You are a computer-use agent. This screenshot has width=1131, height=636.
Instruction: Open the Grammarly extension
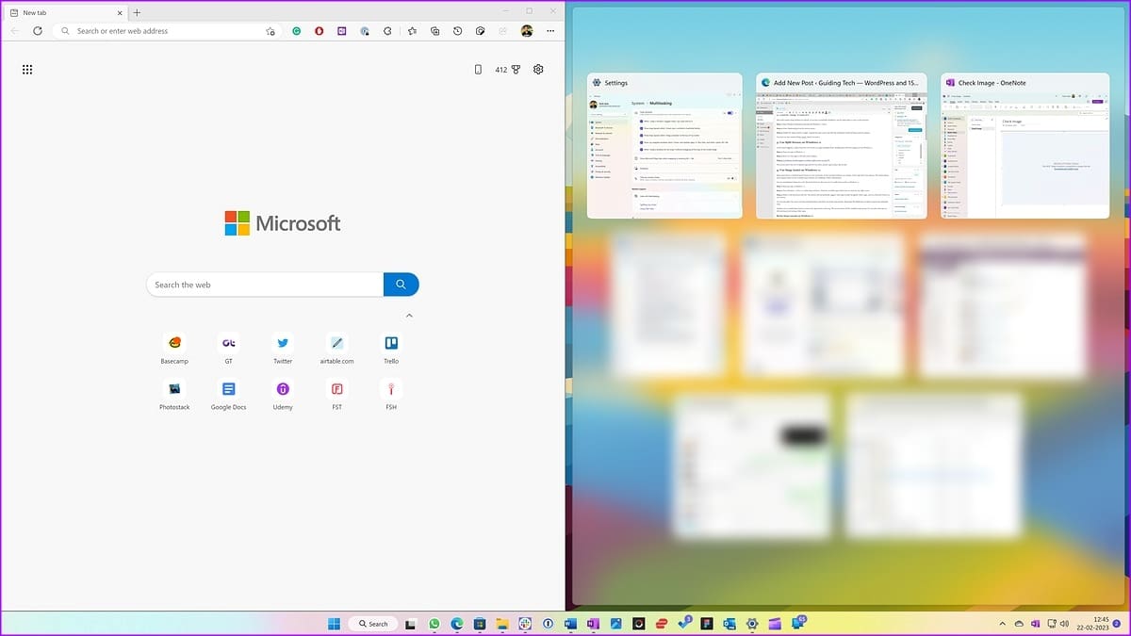296,31
